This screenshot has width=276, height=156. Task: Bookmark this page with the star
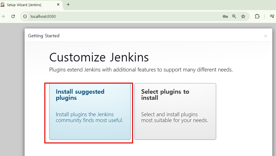point(243,16)
